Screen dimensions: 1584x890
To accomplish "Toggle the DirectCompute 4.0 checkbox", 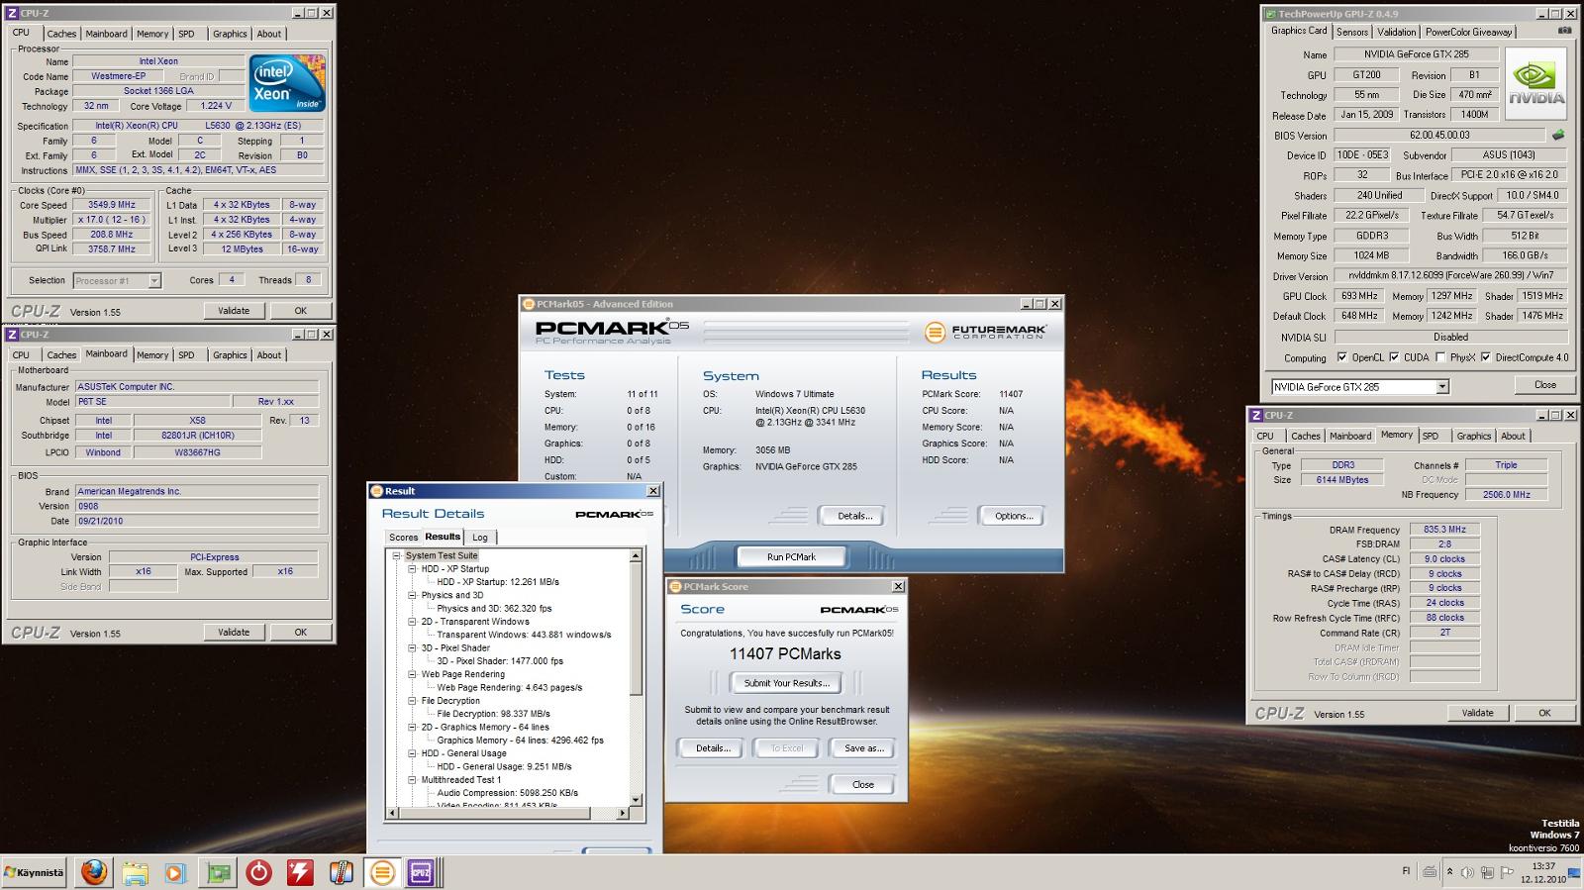I will [1486, 357].
